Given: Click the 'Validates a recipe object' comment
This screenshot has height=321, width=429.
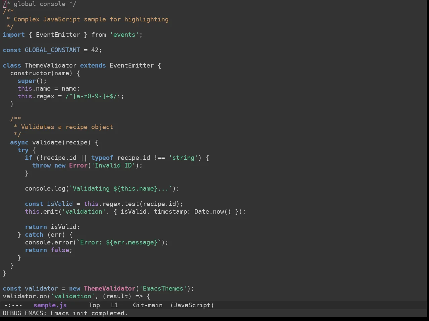Looking at the screenshot, I should 67,127.
